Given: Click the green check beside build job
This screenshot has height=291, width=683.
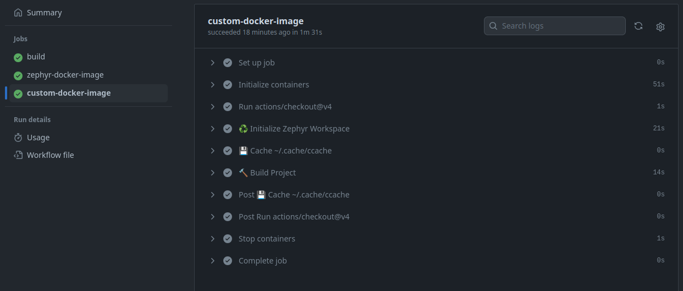Looking at the screenshot, I should click(x=18, y=57).
